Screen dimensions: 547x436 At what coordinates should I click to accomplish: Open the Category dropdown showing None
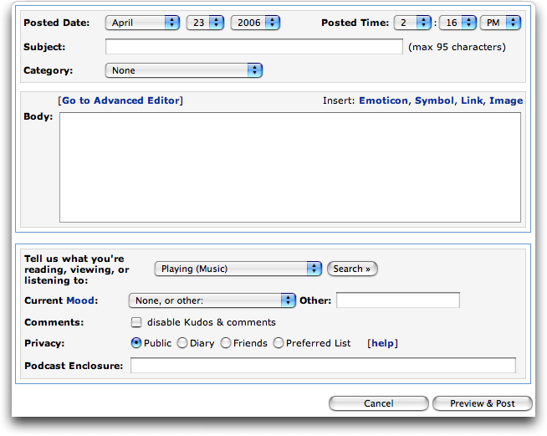pyautogui.click(x=184, y=70)
